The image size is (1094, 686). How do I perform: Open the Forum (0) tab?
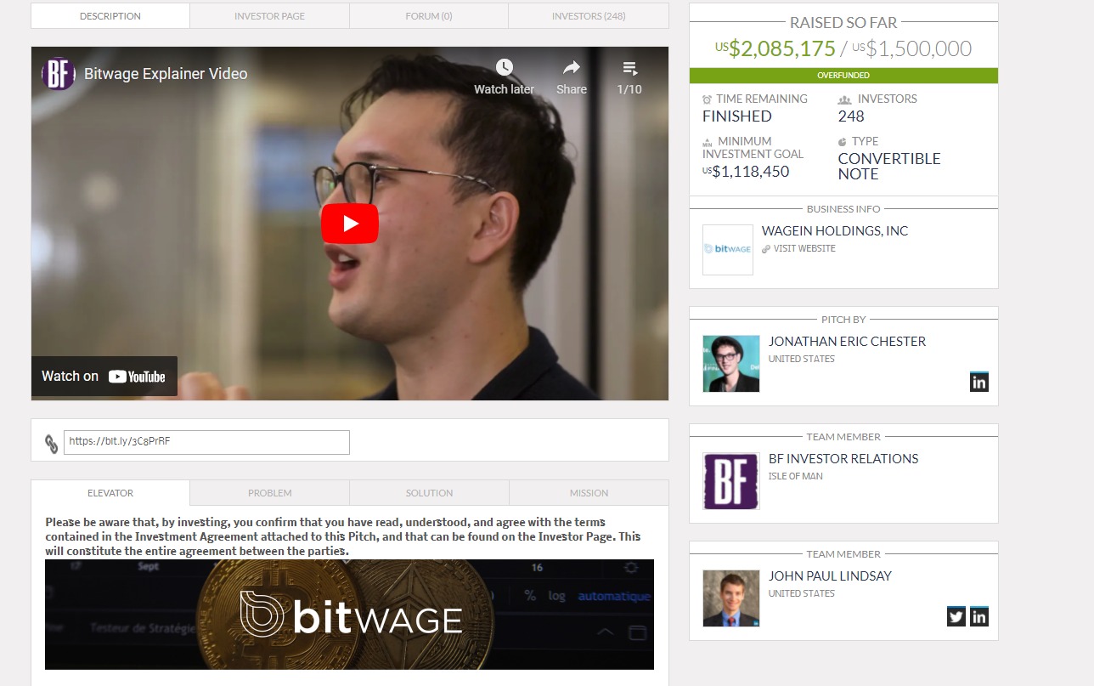tap(428, 15)
